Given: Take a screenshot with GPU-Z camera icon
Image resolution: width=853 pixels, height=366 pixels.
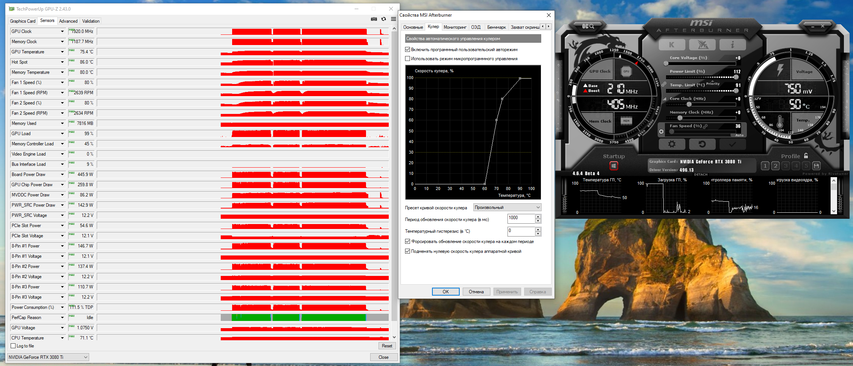Looking at the screenshot, I should point(374,19).
